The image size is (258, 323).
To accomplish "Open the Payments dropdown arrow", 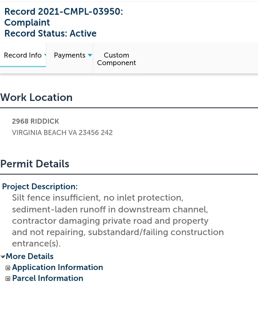I will click(x=90, y=56).
